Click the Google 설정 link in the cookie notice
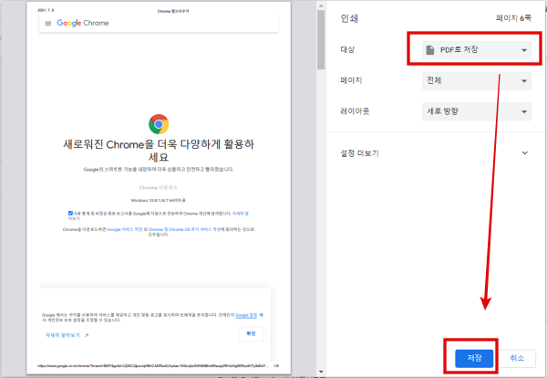The width and height of the screenshot is (547, 378). [x=246, y=315]
